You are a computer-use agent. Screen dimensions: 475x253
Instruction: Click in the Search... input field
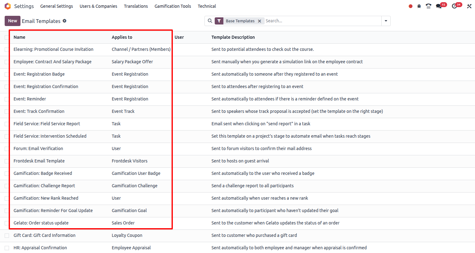point(323,21)
